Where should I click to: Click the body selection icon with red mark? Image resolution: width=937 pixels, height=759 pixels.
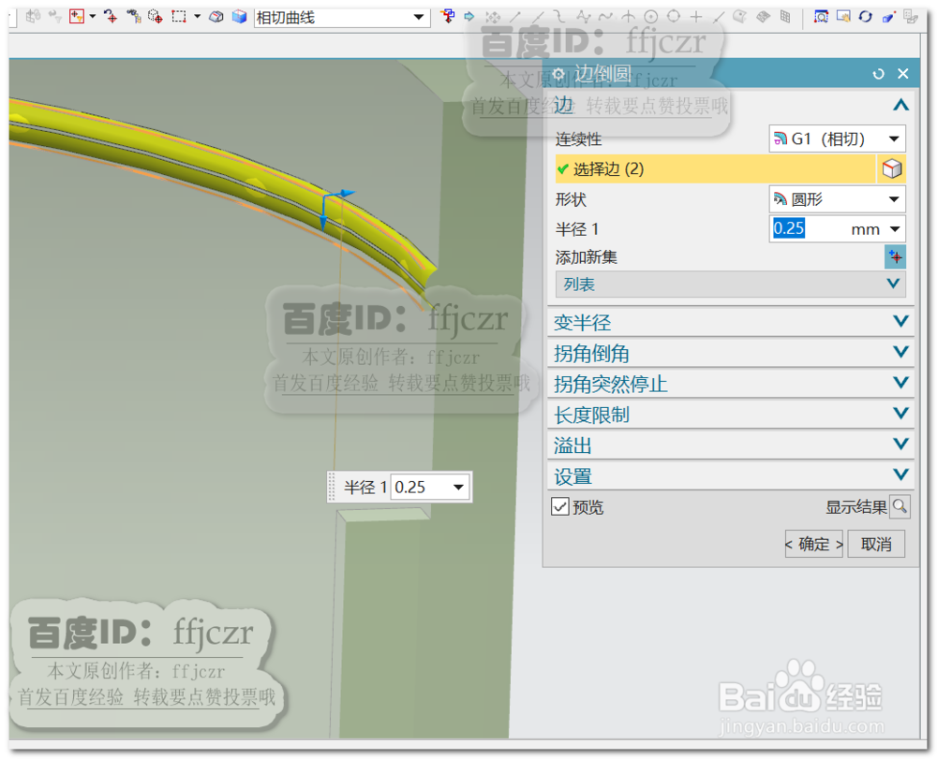(x=216, y=16)
